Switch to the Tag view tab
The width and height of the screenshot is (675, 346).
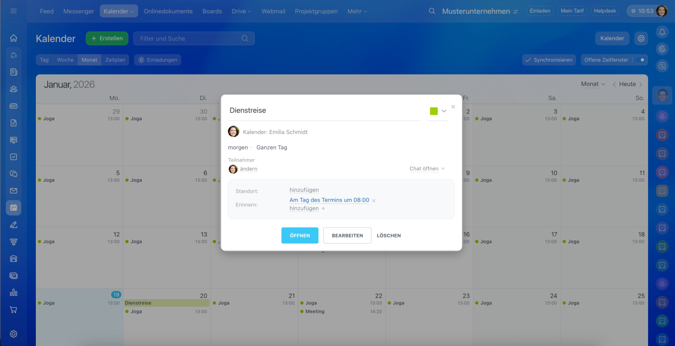coord(44,60)
